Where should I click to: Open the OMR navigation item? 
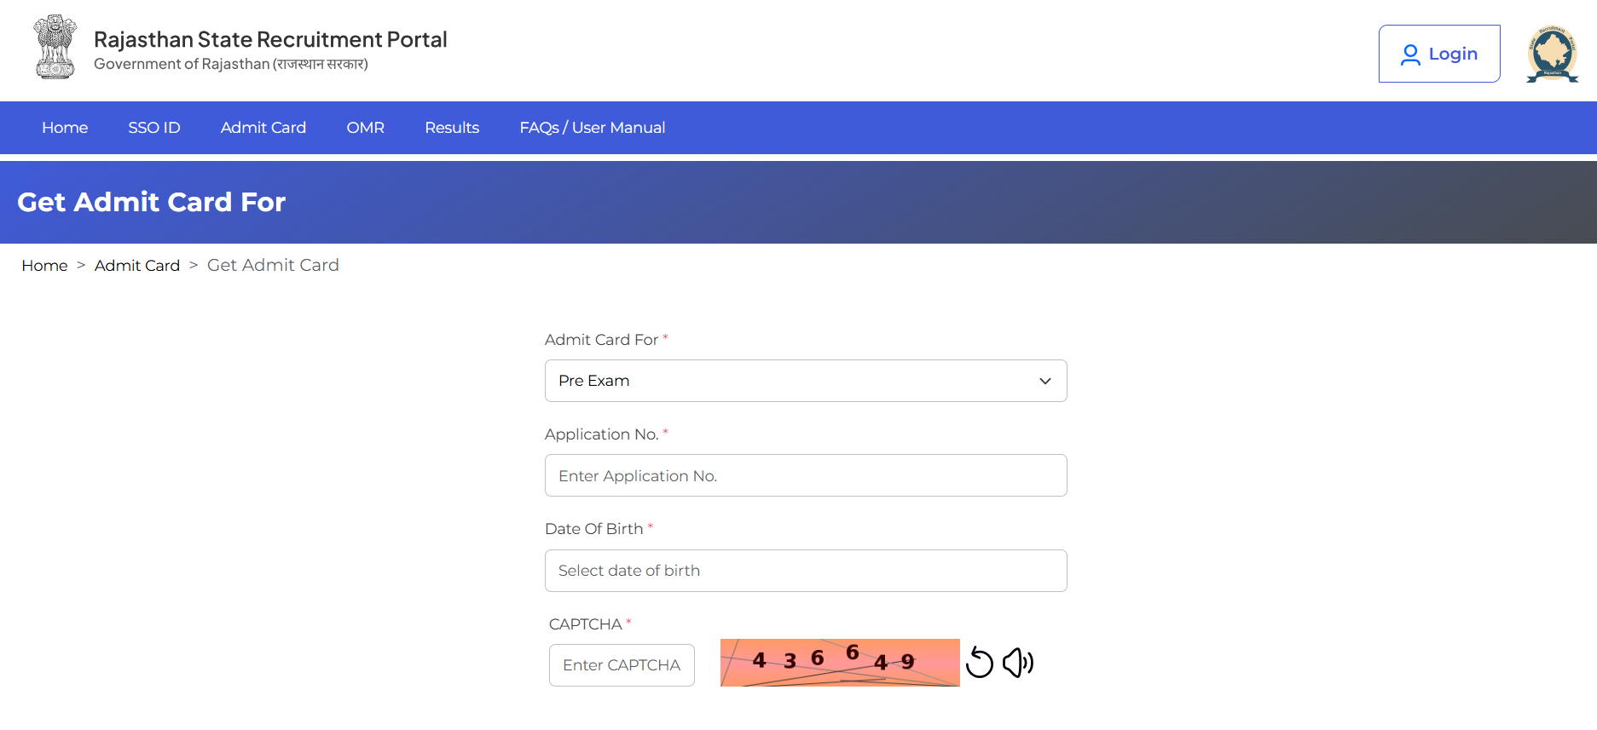(366, 128)
